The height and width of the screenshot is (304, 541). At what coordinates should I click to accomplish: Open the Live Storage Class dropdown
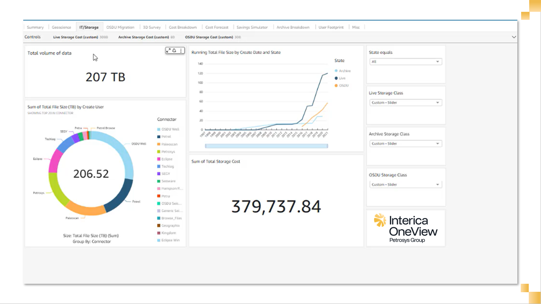(405, 102)
